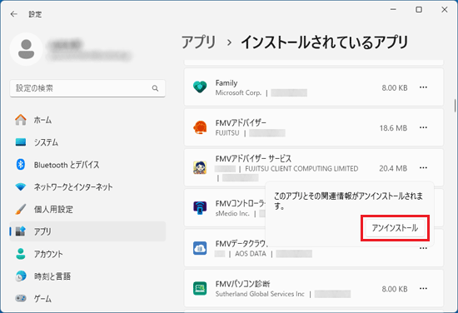Open more options for Family app

point(423,87)
